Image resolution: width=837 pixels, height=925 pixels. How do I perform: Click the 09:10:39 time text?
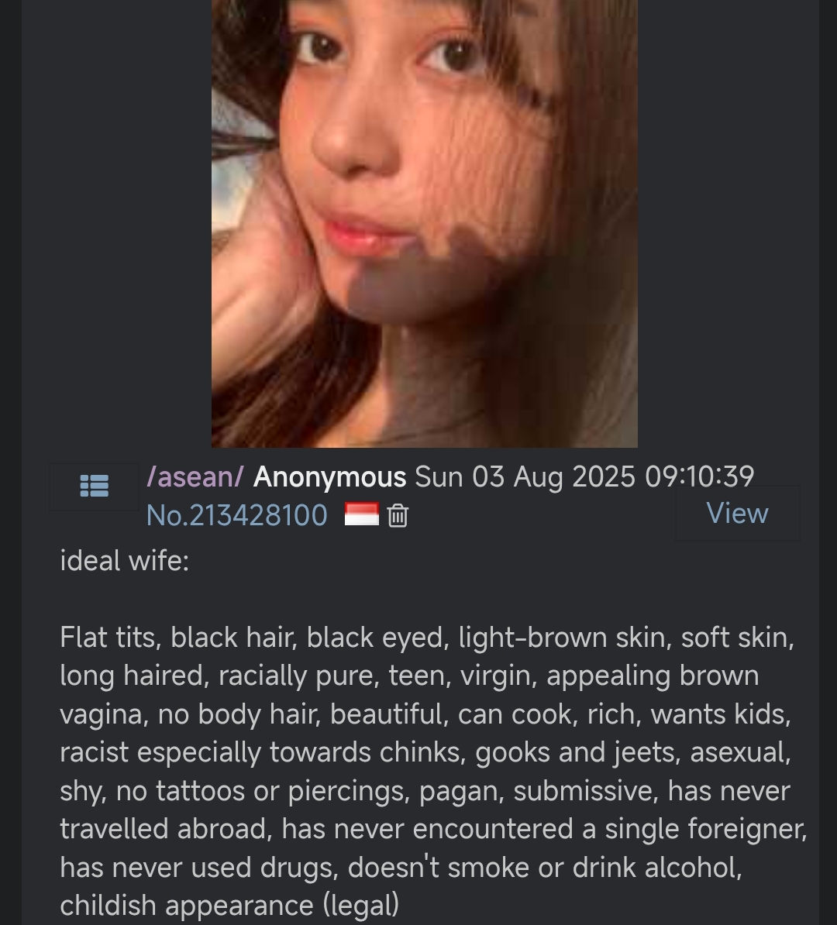700,476
